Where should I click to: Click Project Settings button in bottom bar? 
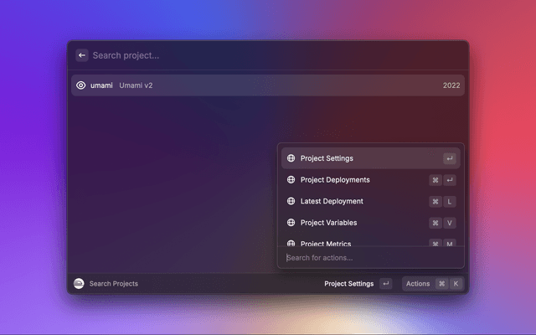tap(348, 284)
